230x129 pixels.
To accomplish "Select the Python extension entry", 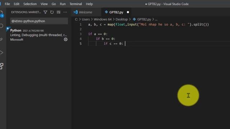I will point(38,35).
